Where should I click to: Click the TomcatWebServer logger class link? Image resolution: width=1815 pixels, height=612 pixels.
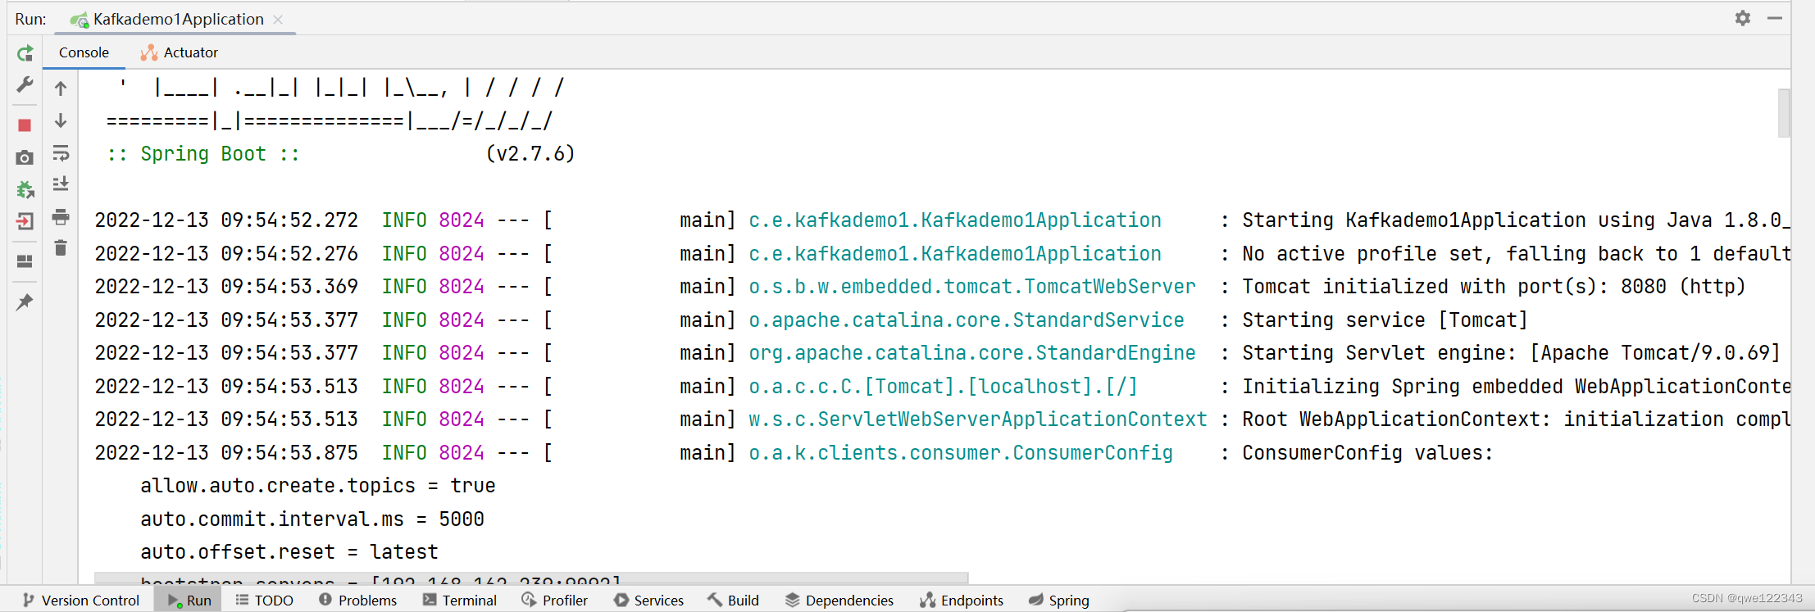(972, 287)
